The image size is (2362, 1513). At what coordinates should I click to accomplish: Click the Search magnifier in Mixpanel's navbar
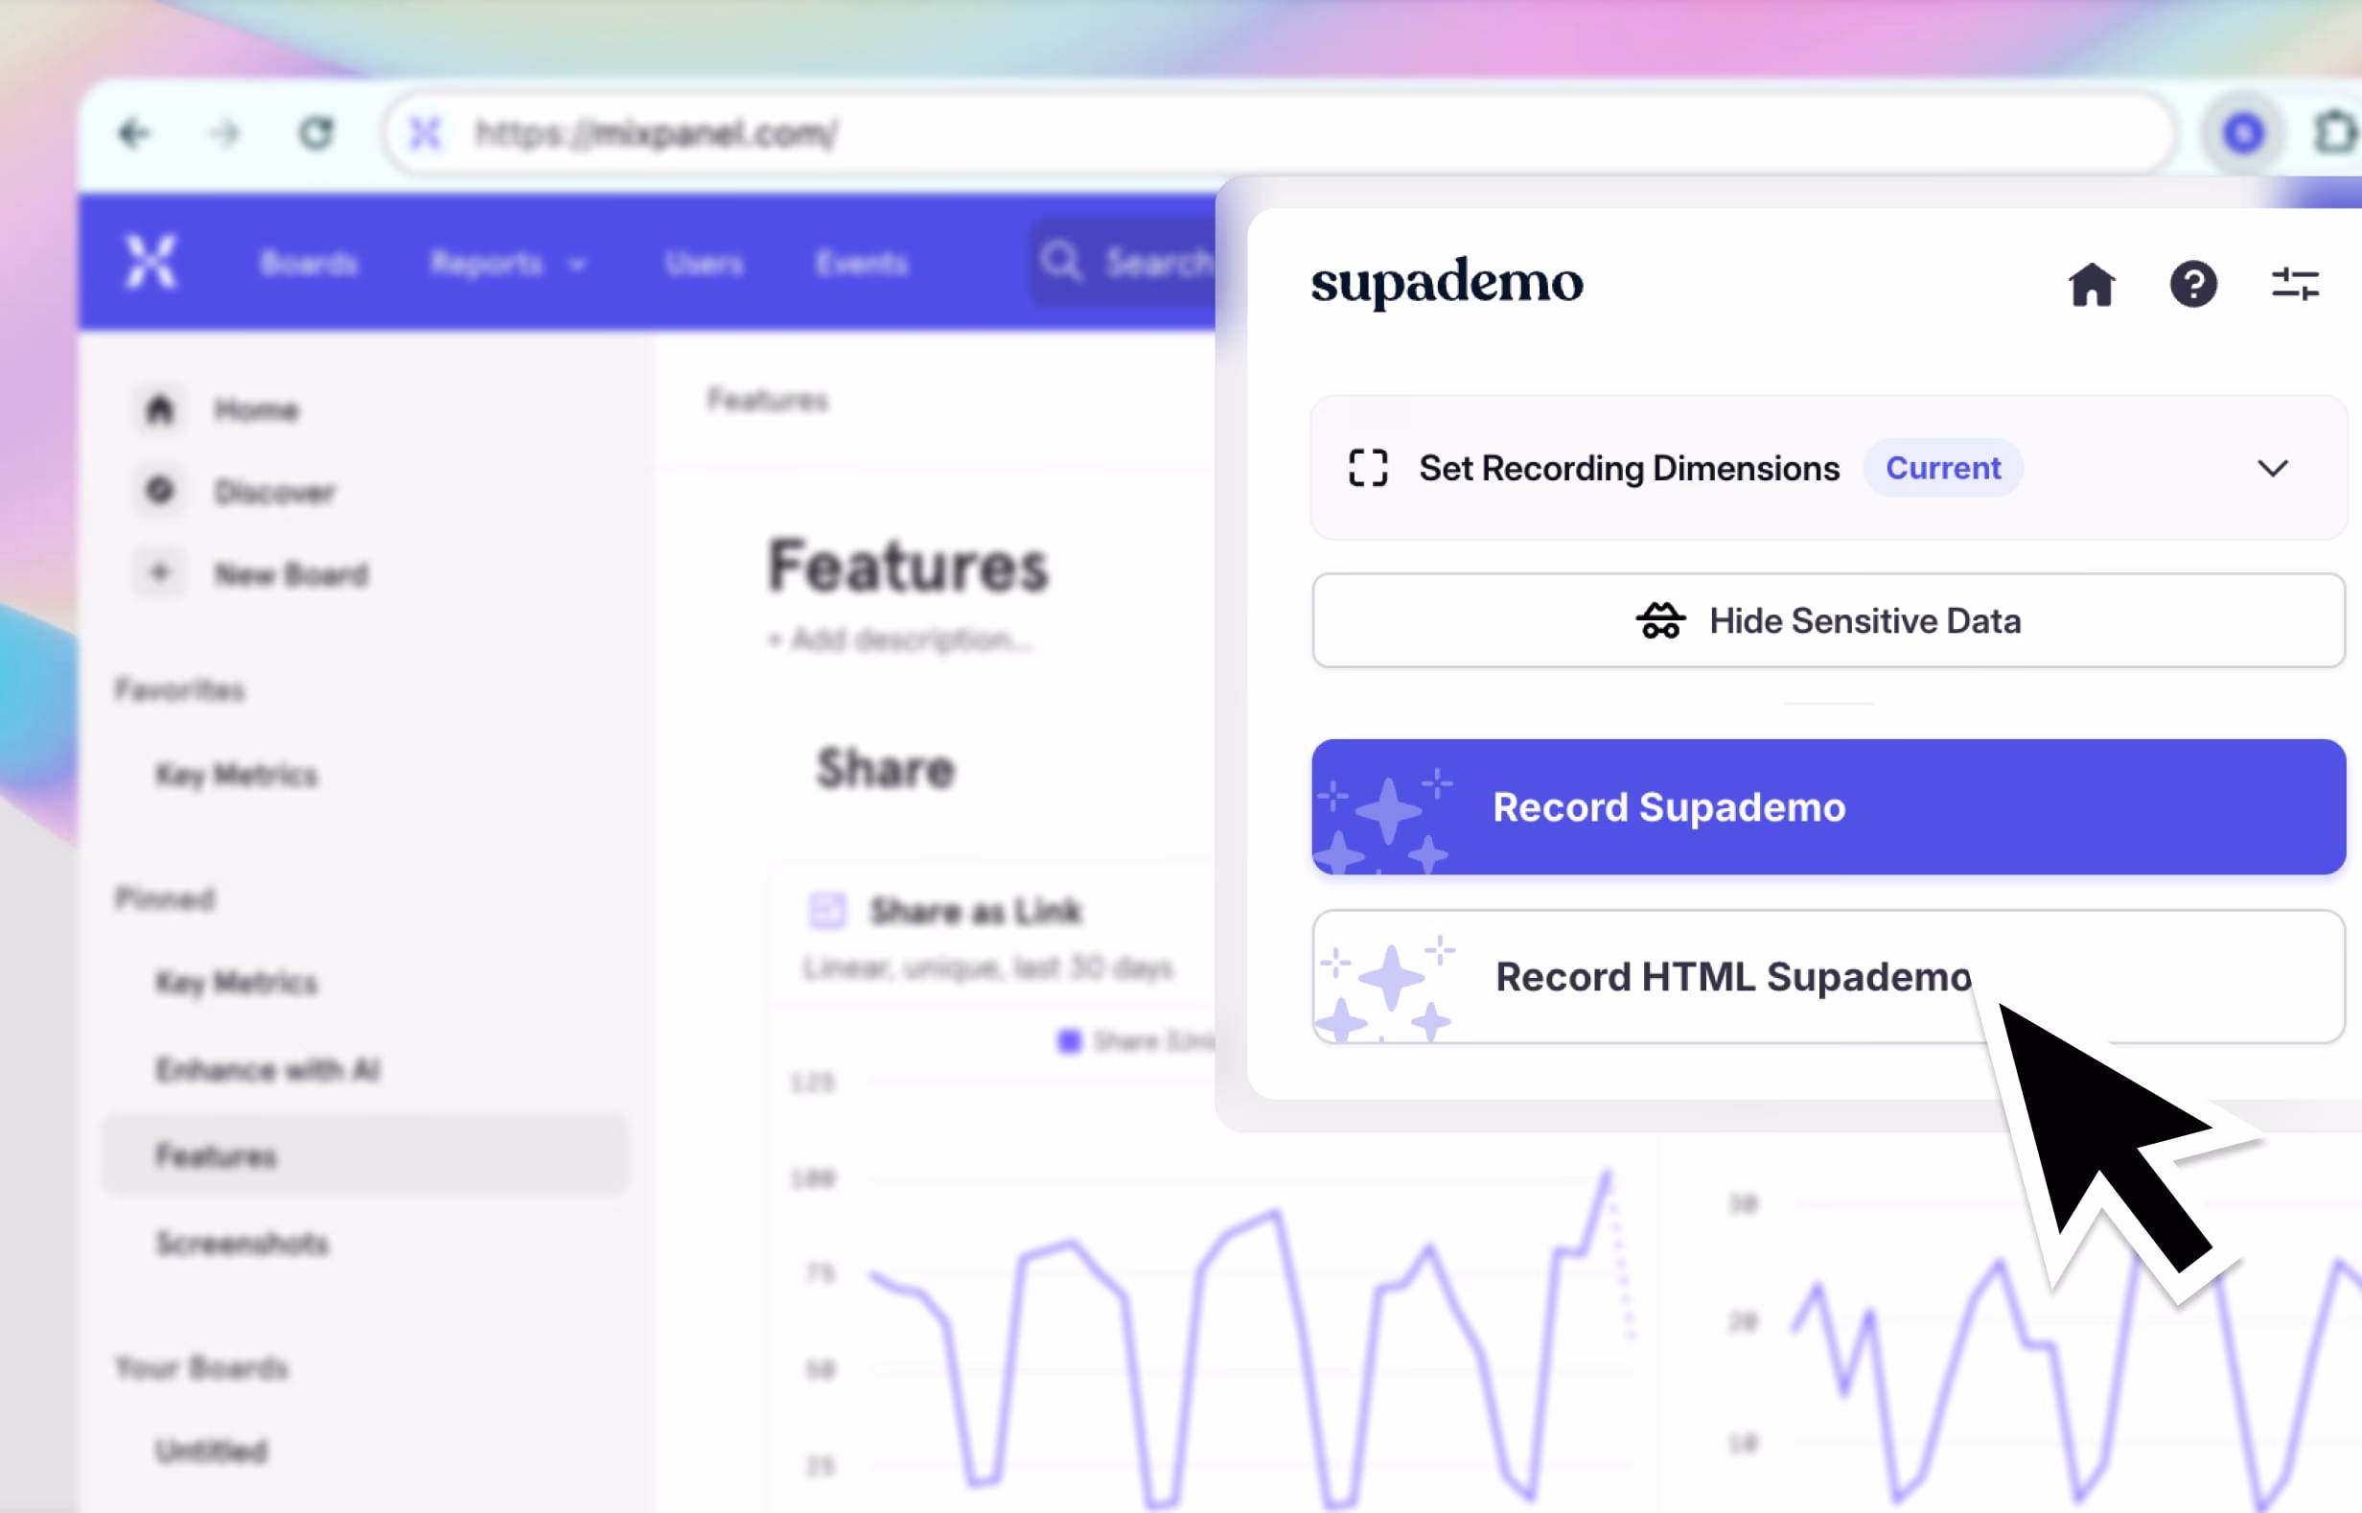coord(1062,262)
